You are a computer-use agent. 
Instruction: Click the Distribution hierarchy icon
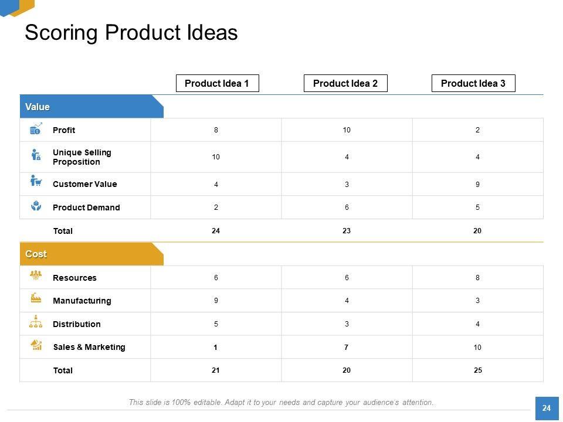(x=36, y=322)
